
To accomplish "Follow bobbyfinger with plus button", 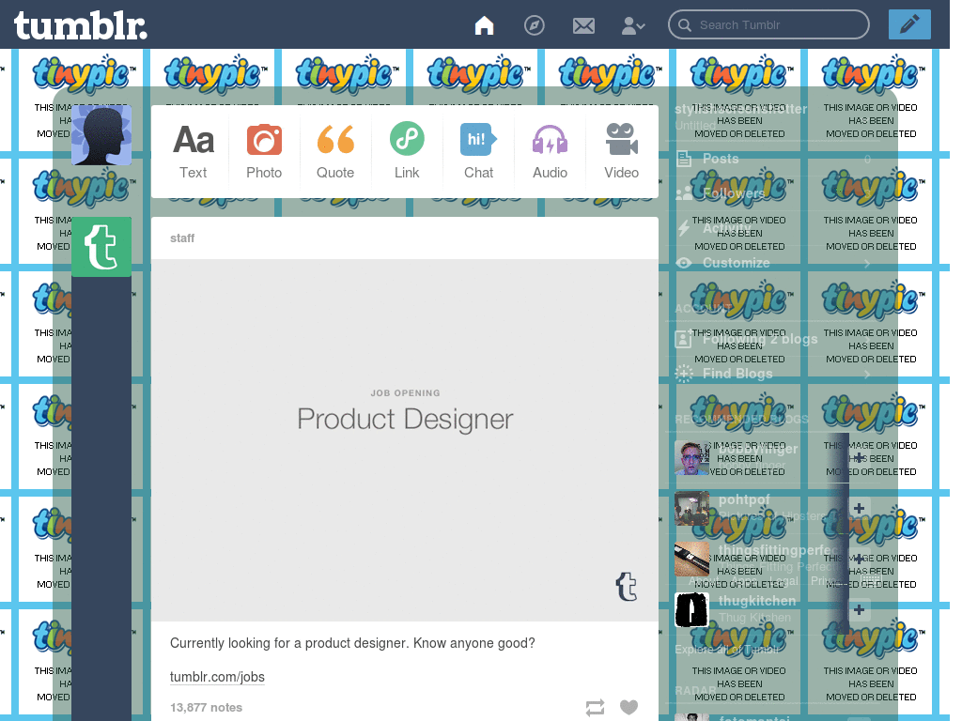I will (x=860, y=458).
